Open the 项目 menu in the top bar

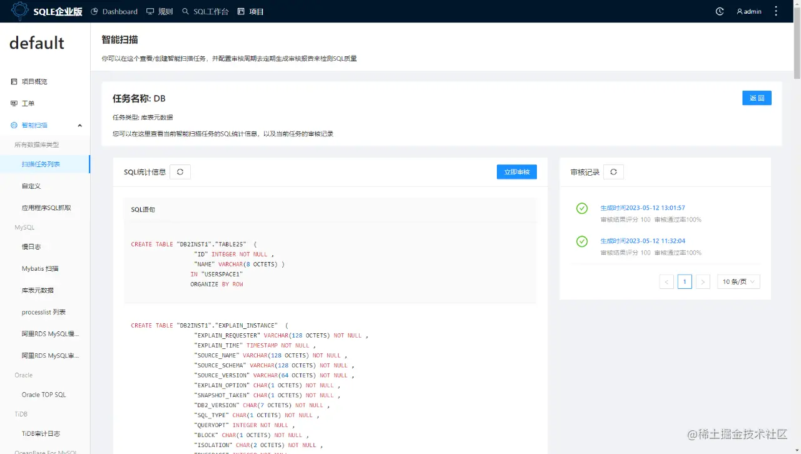pos(251,11)
